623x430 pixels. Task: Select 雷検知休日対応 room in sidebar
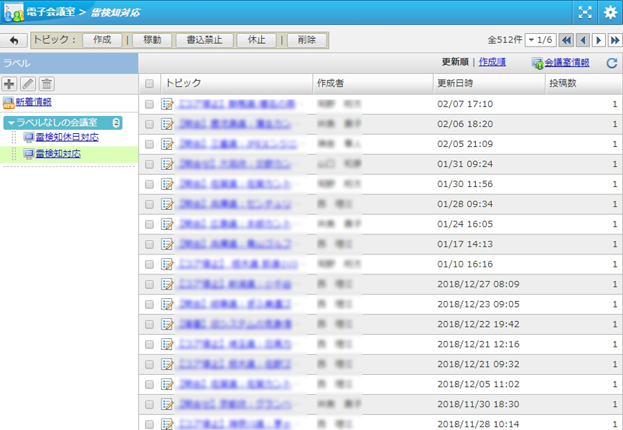coord(67,137)
